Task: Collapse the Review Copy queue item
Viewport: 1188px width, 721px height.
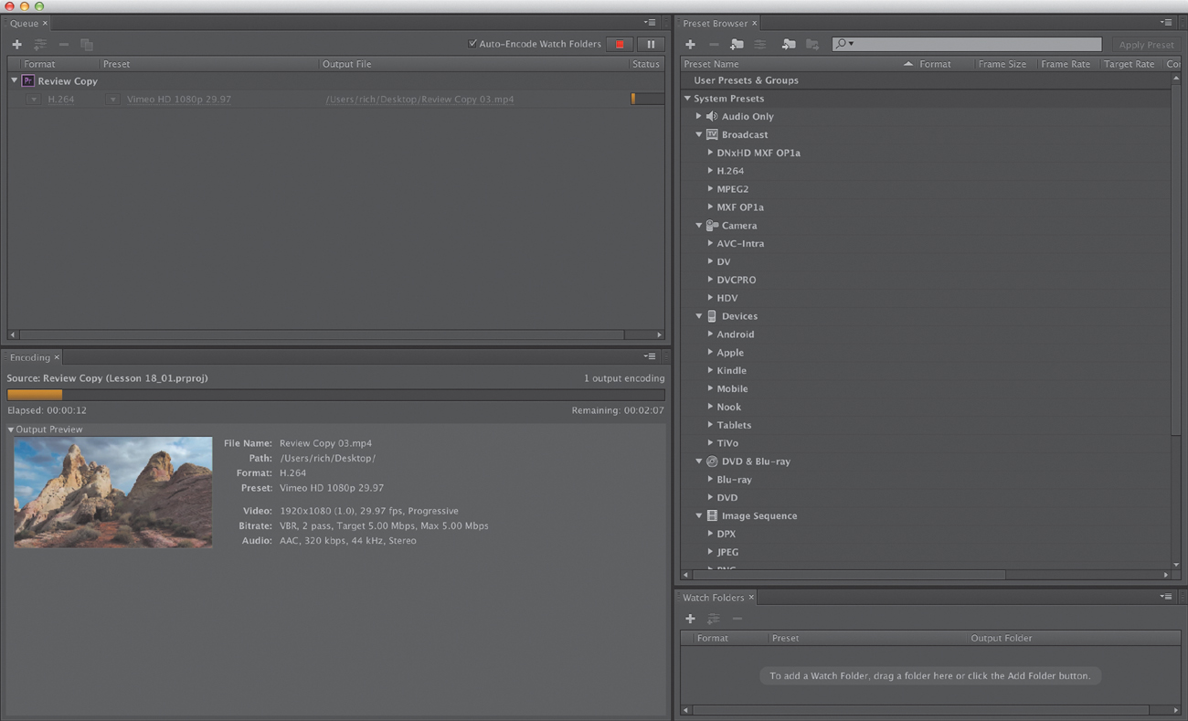Action: (15, 80)
